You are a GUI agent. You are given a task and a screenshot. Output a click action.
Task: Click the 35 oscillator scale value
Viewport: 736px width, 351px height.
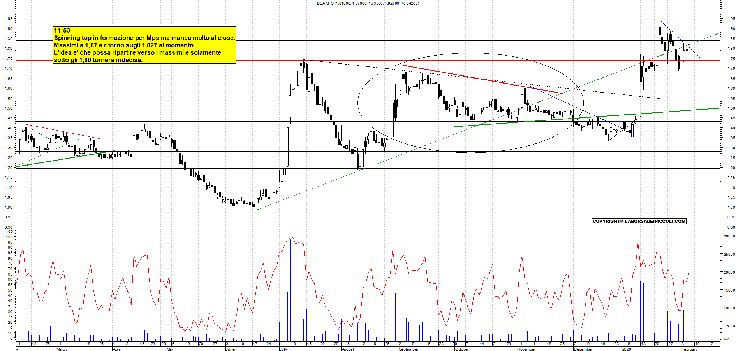click(10, 306)
